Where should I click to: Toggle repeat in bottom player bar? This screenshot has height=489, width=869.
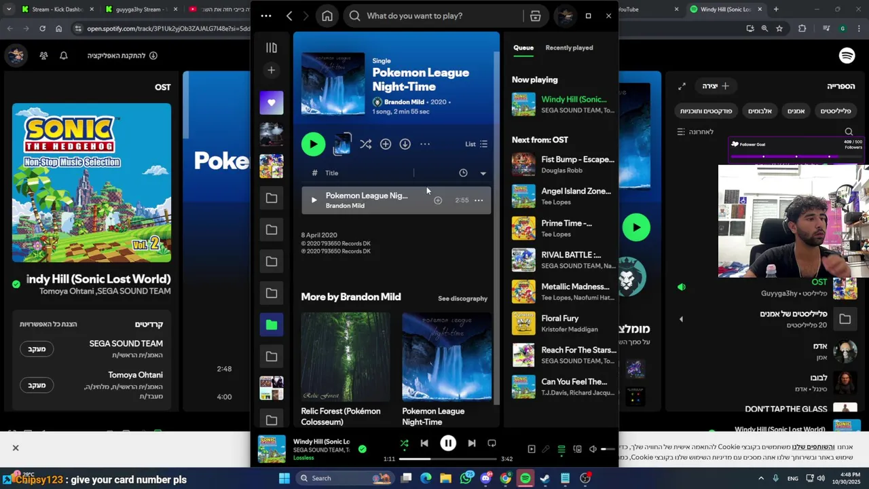coord(492,443)
